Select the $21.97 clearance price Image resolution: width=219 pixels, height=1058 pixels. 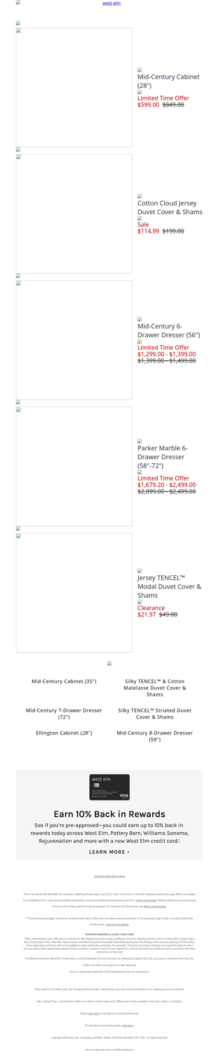pos(147,615)
